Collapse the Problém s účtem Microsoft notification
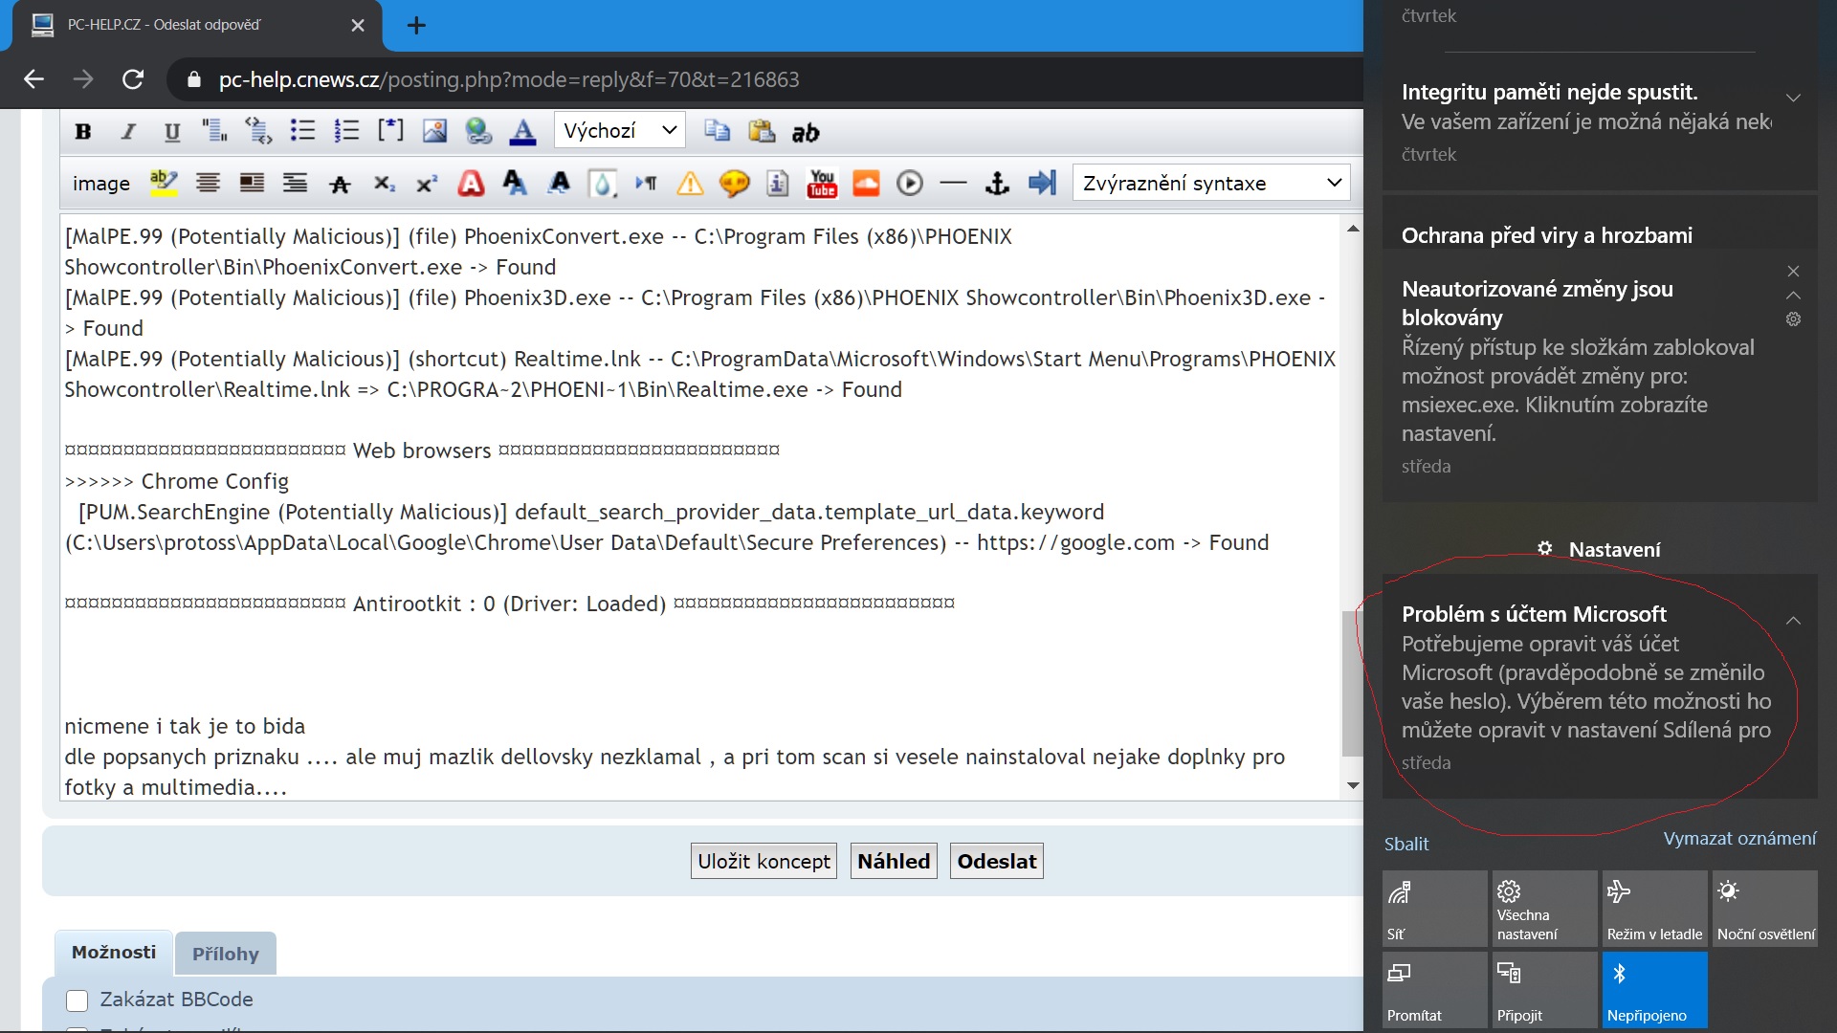Viewport: 1837px width, 1033px height. tap(1793, 621)
